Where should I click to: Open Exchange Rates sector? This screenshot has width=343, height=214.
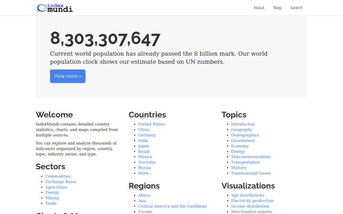[x=61, y=182]
